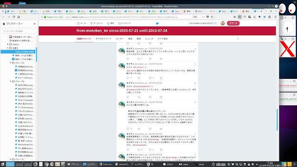Click the red ツイート button
297x167 pixels.
coord(233,23)
